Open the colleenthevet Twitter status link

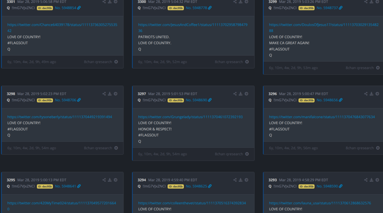192,203
